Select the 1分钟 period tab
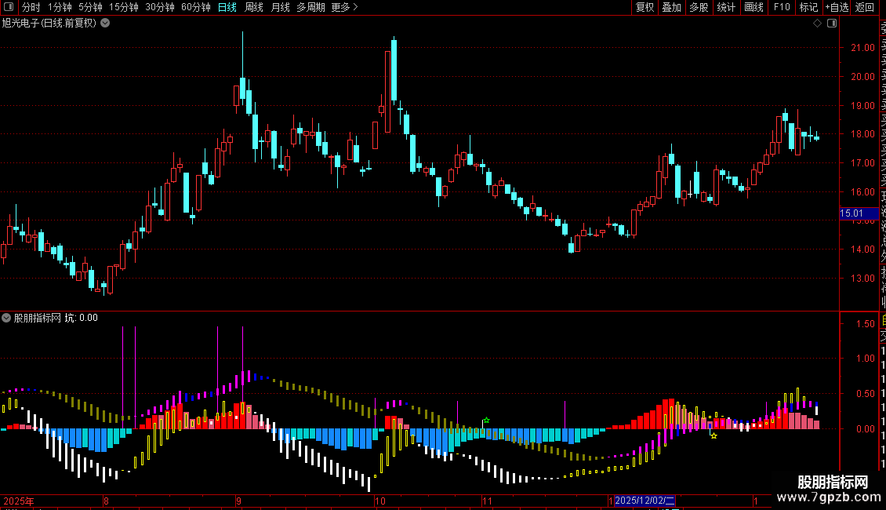Image resolution: width=886 pixels, height=510 pixels. [60, 7]
